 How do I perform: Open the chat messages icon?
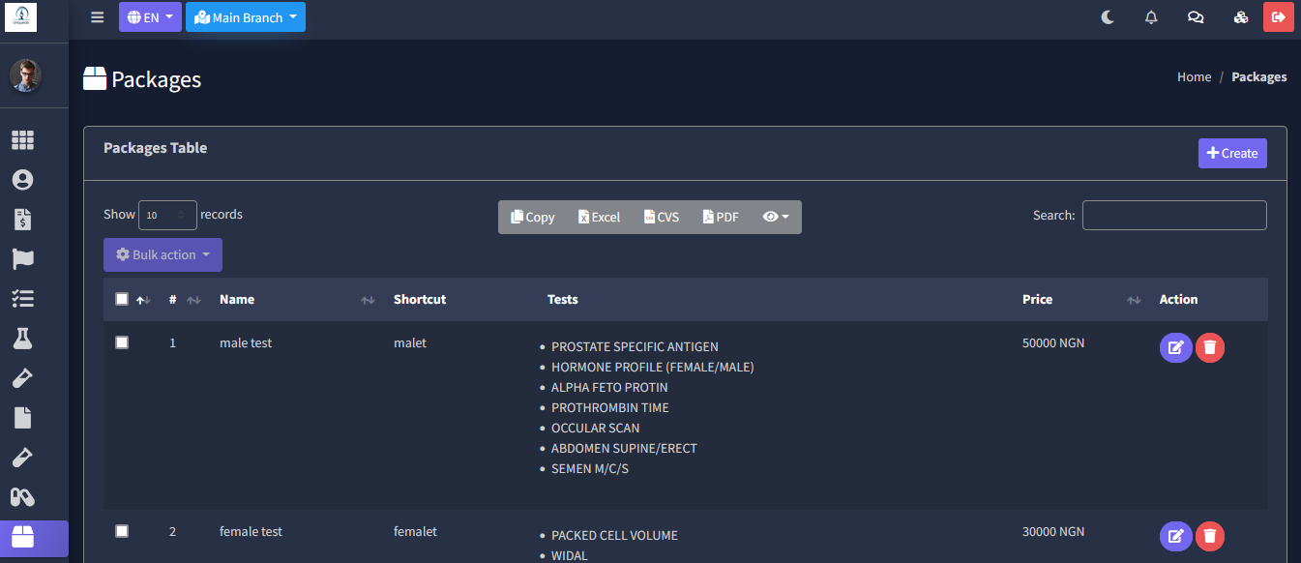(1196, 17)
